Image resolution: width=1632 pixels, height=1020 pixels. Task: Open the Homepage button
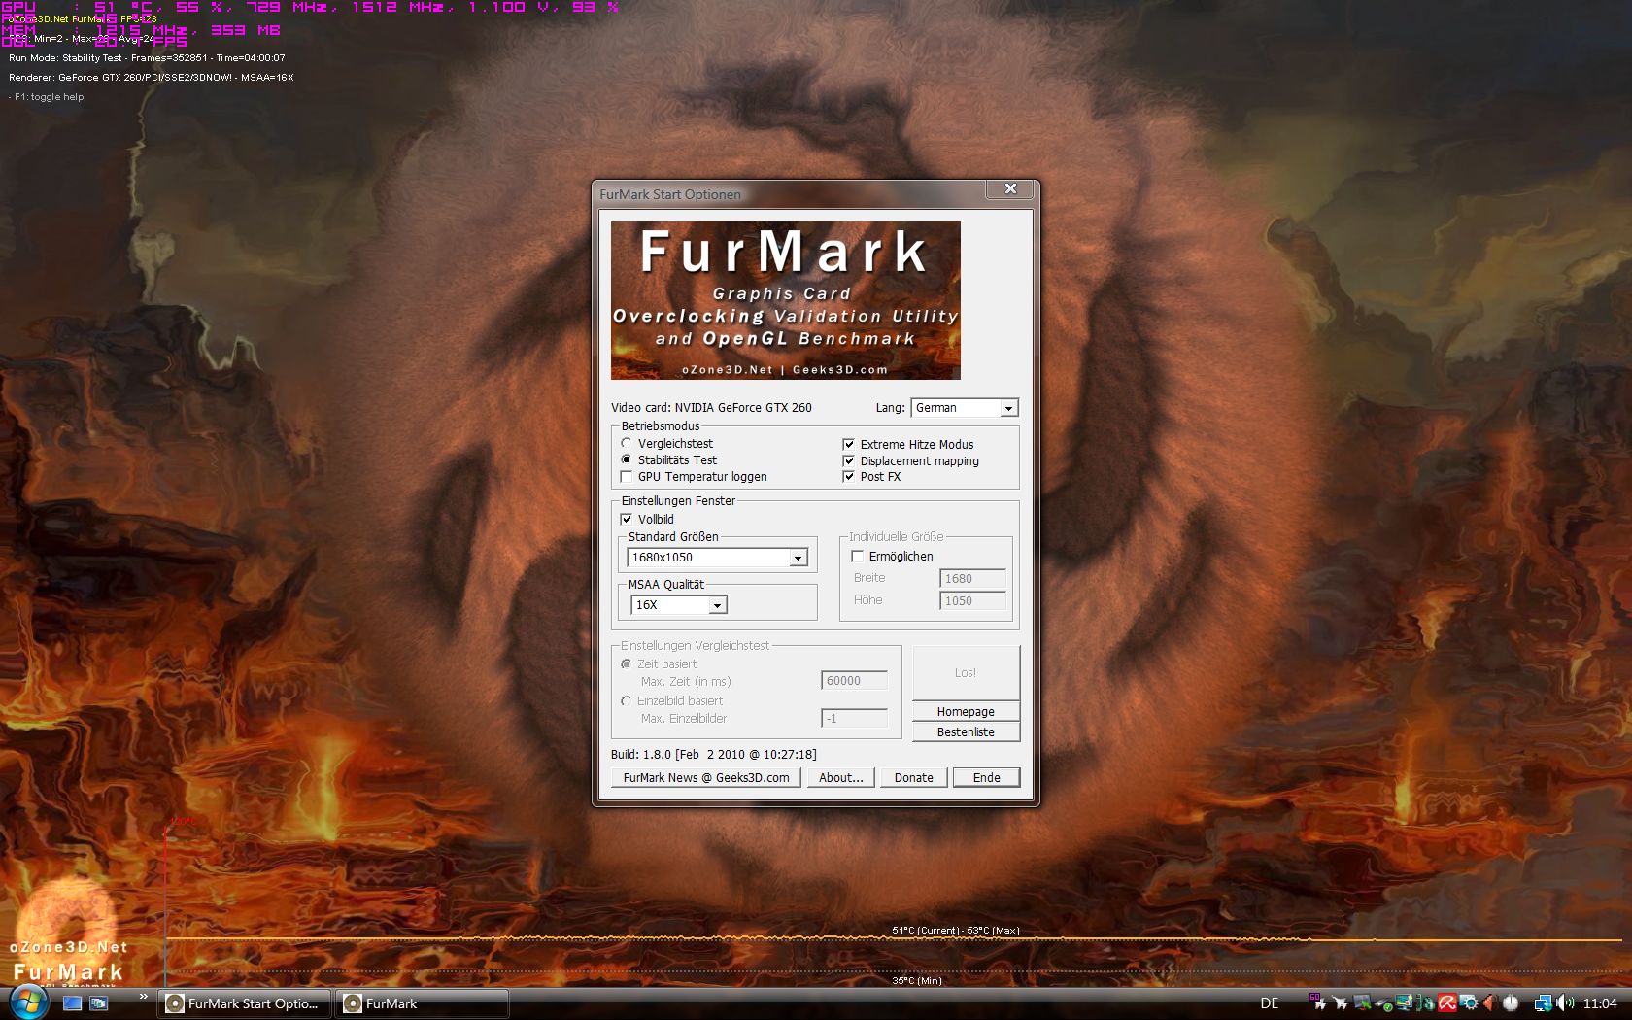[x=966, y=712]
